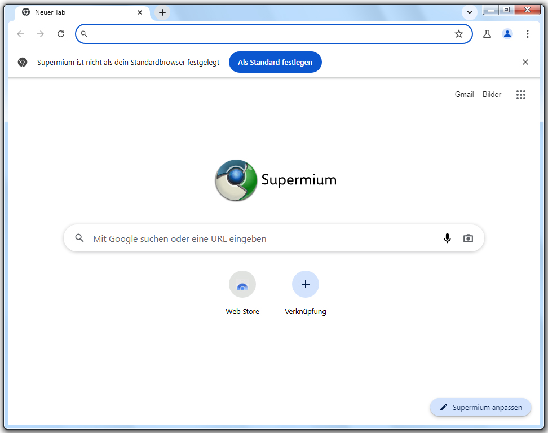This screenshot has width=548, height=433.
Task: Click the reload page icon
Action: [61, 34]
